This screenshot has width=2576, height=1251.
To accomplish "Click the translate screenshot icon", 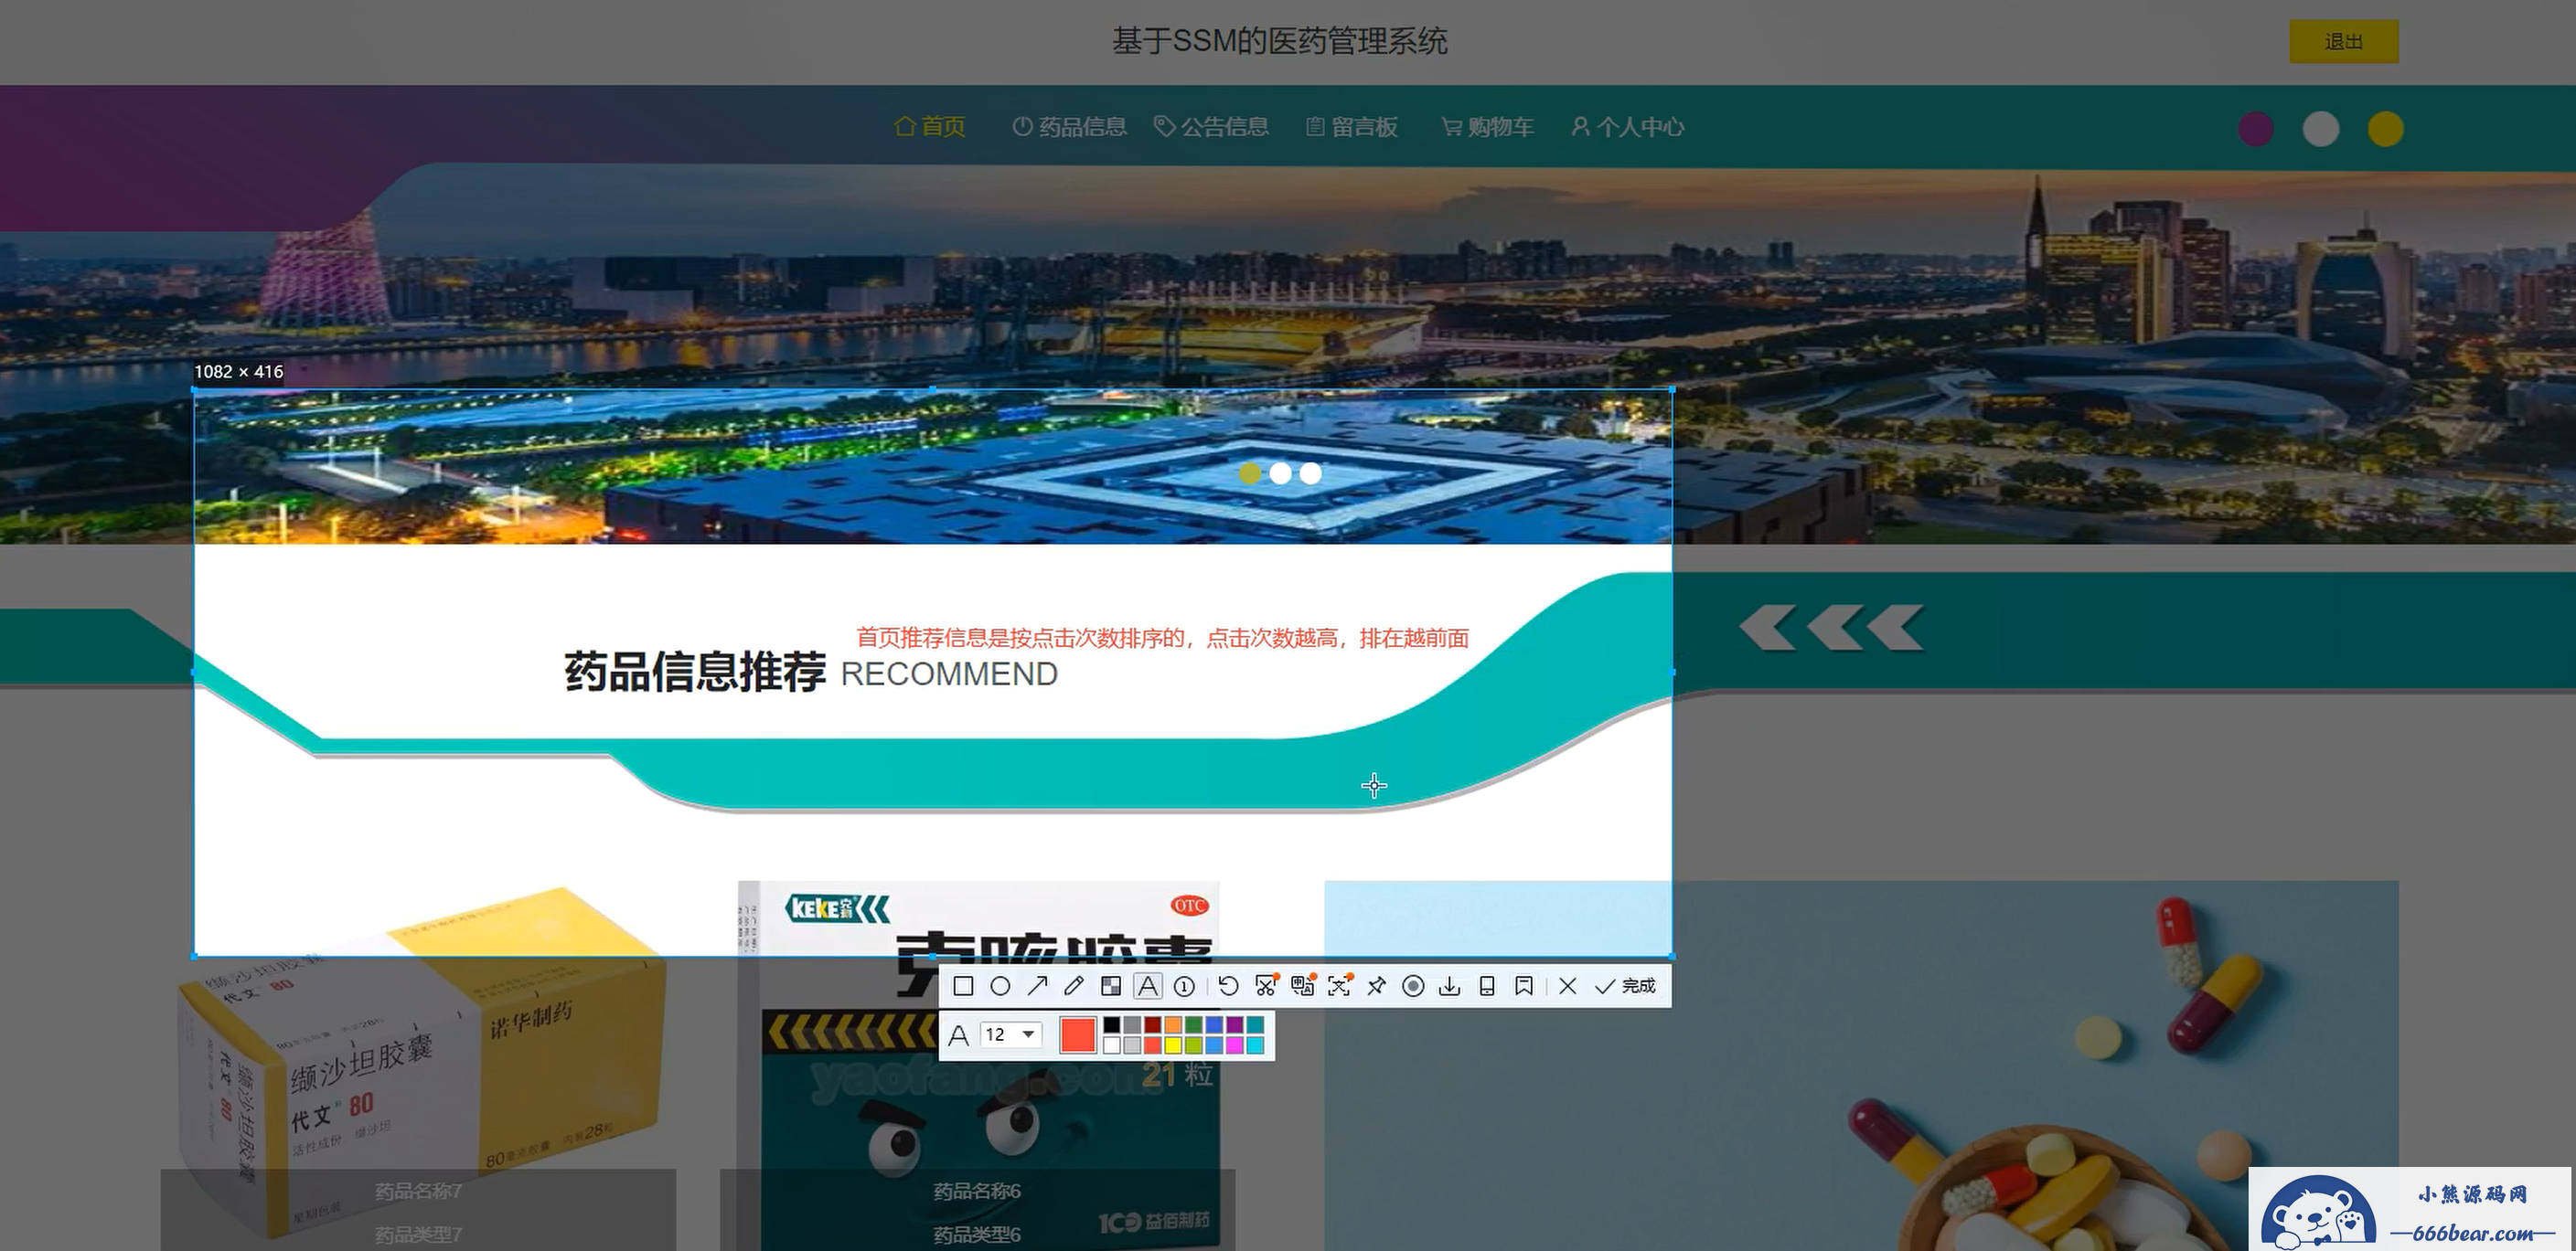I will pyautogui.click(x=1302, y=986).
